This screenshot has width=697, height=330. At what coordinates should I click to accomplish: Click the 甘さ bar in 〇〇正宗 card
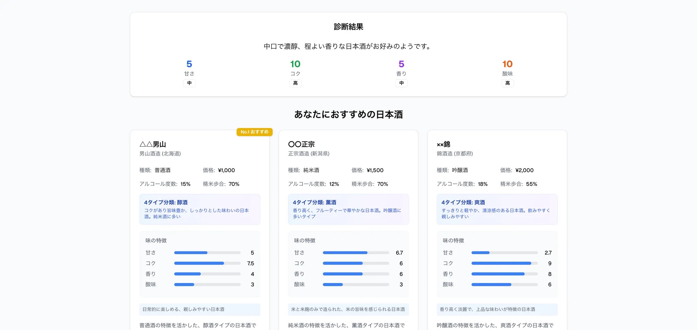pyautogui.click(x=356, y=253)
